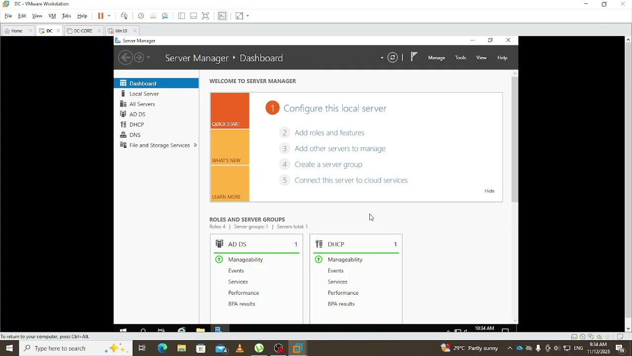Image resolution: width=632 pixels, height=356 pixels.
Task: Open VMware Edit menu
Action: click(22, 16)
